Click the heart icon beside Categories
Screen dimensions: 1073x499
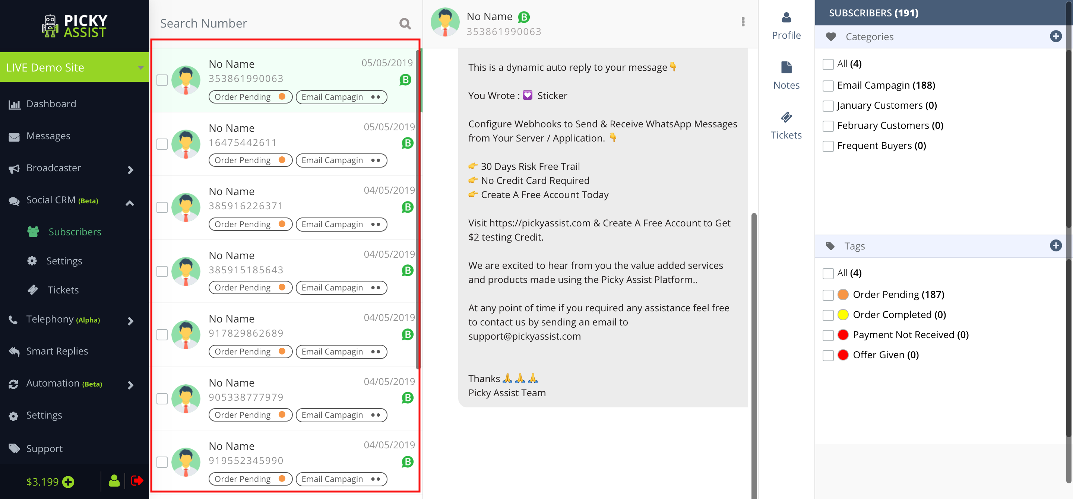[830, 36]
